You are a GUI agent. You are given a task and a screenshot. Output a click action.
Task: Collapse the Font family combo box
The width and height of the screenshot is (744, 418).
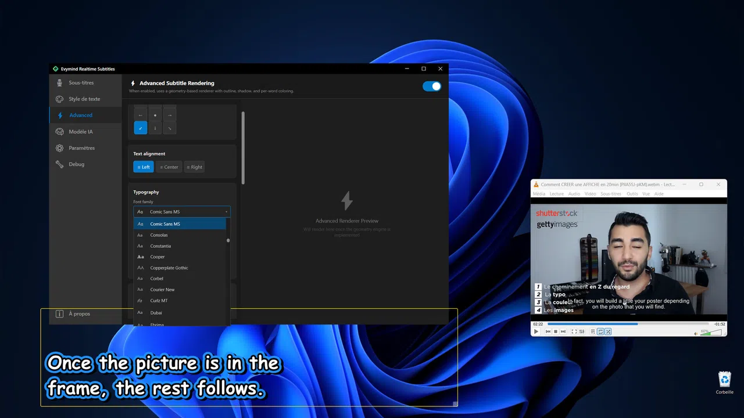(182, 212)
